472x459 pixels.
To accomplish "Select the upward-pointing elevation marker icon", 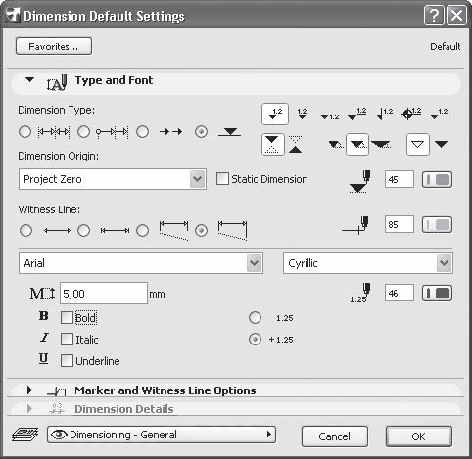I will tap(295, 144).
